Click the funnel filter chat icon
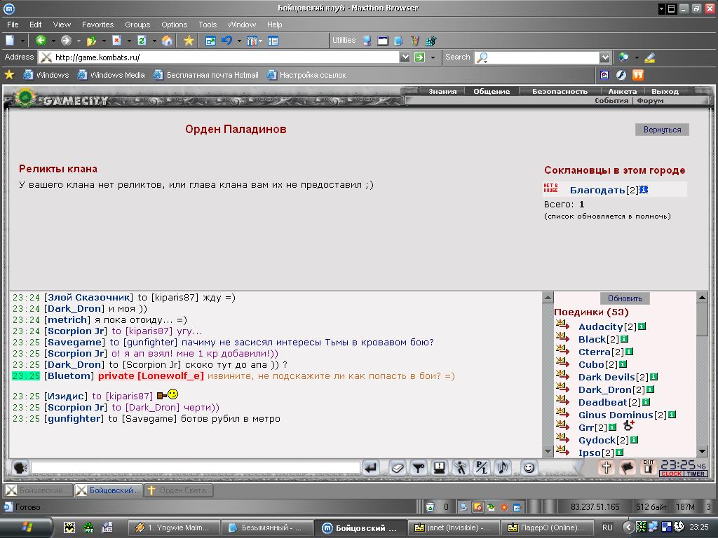The image size is (718, 538). [x=418, y=467]
